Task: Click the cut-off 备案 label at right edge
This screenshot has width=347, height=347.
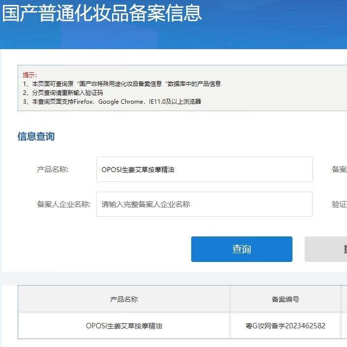Action: click(x=339, y=170)
